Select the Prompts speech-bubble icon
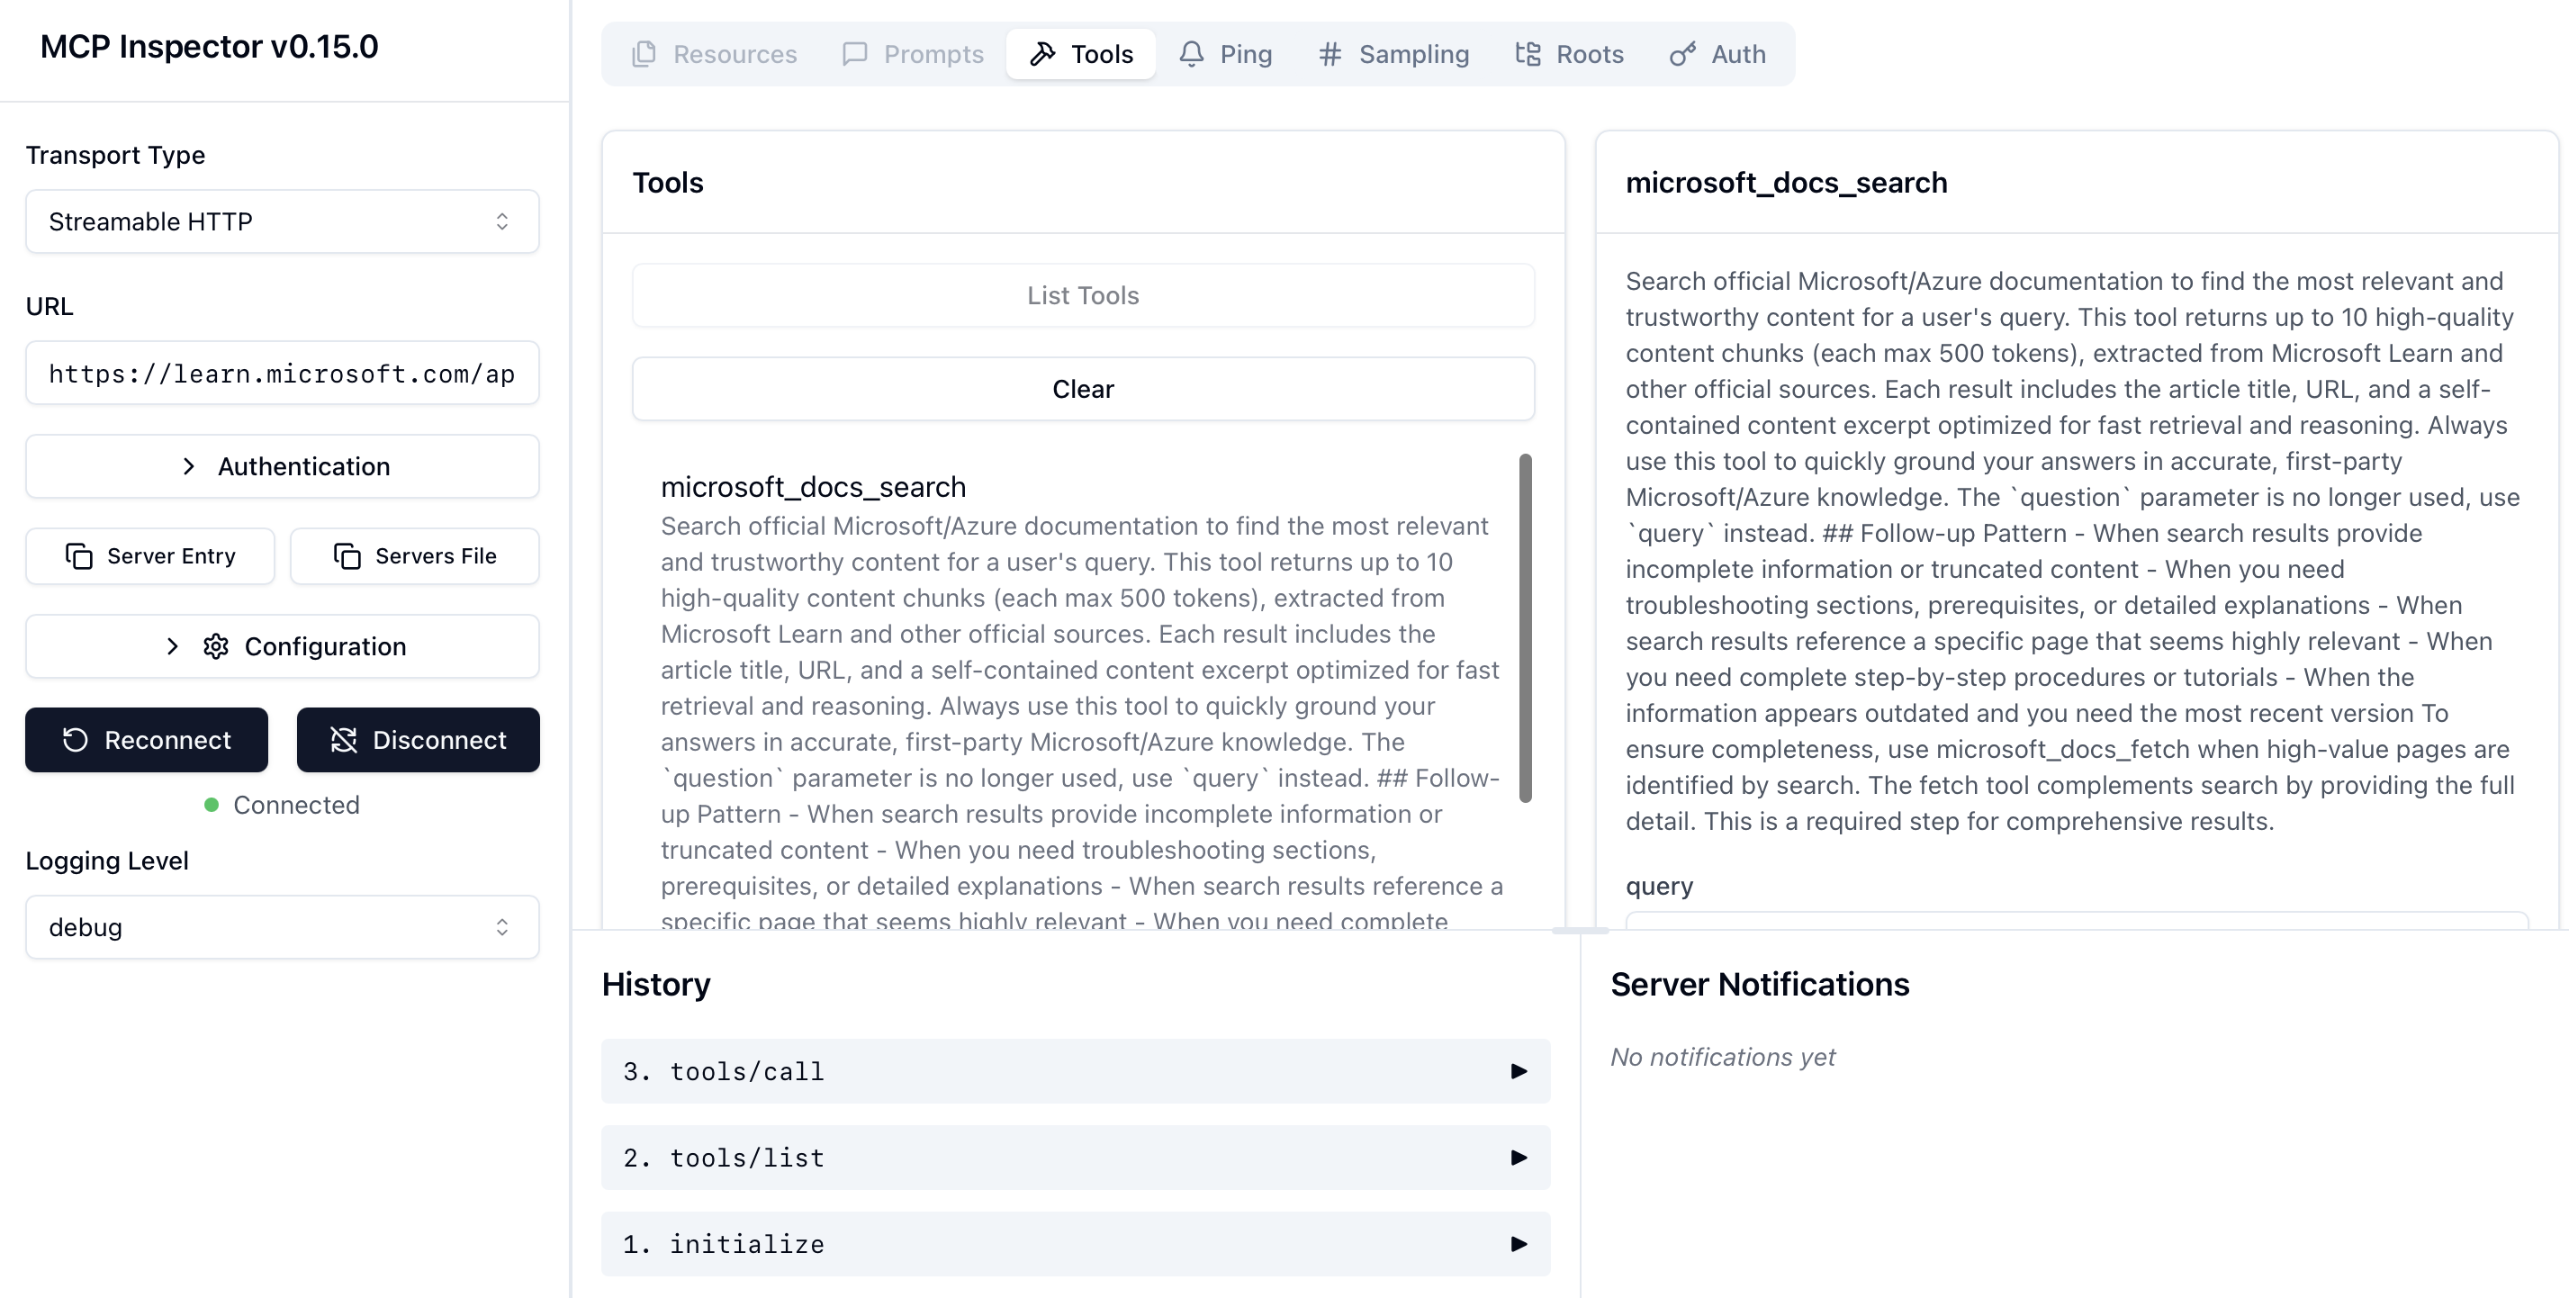Image resolution: width=2569 pixels, height=1298 pixels. click(857, 54)
